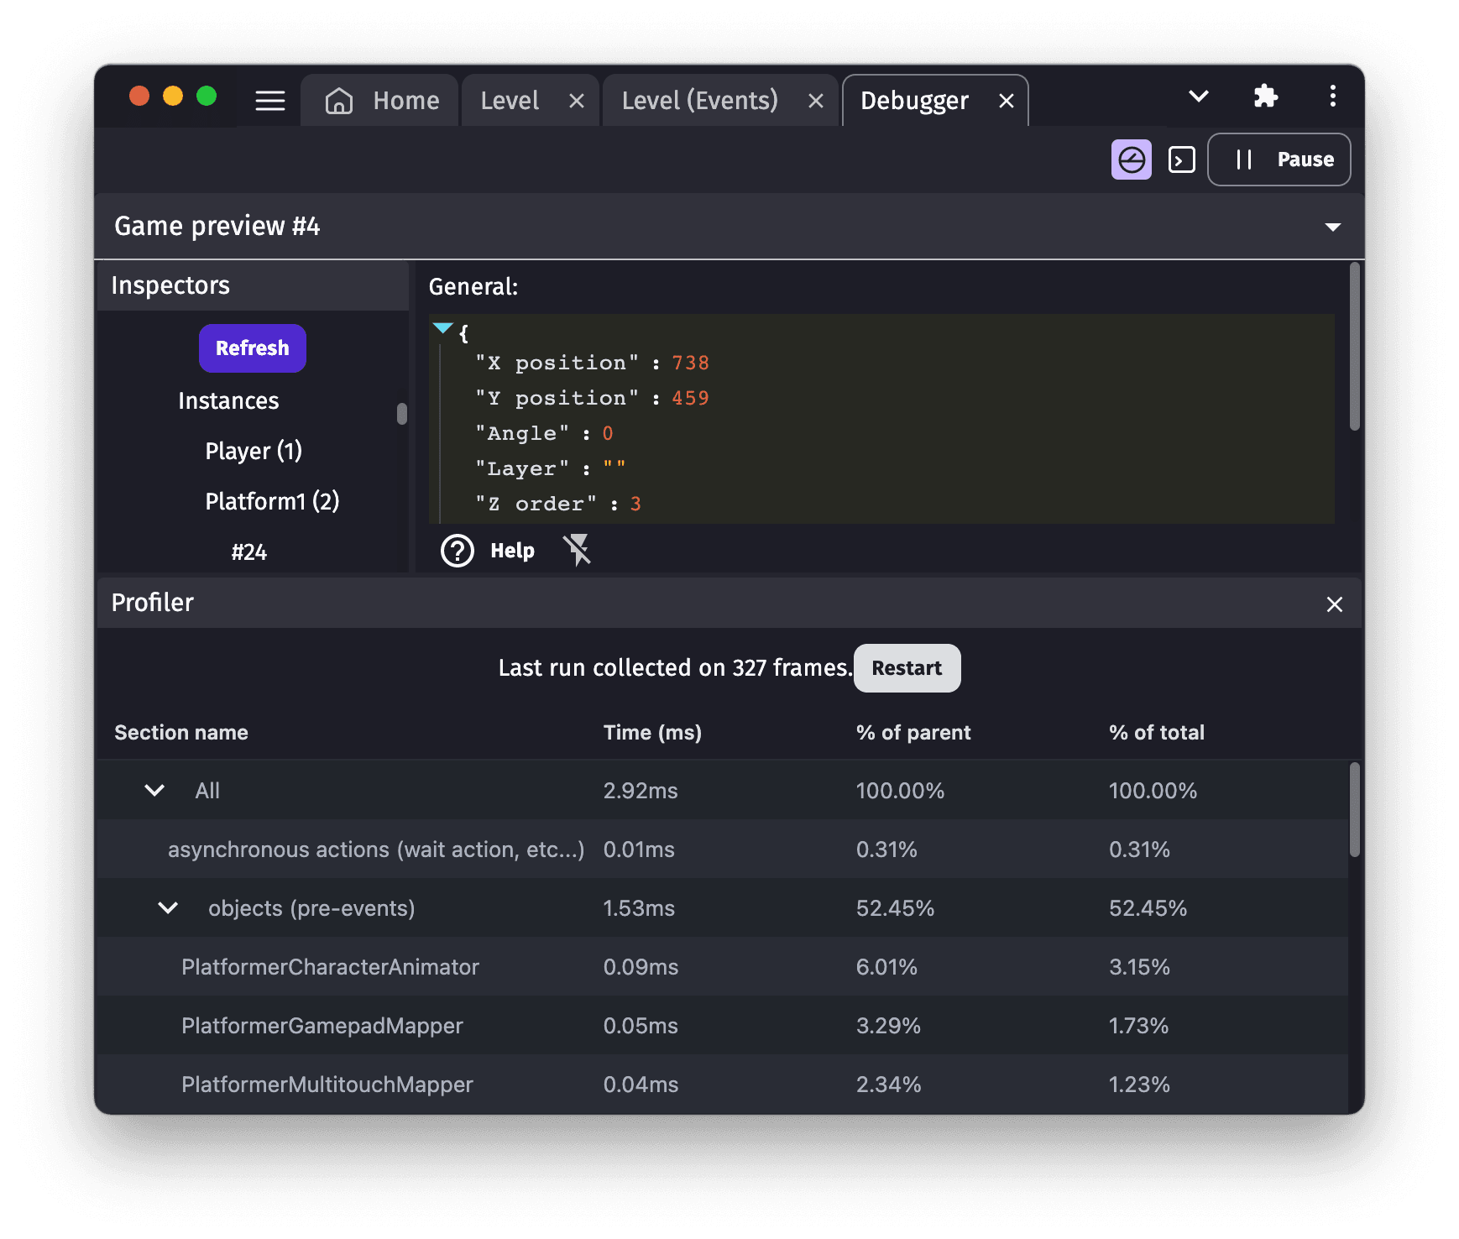The height and width of the screenshot is (1239, 1459).
Task: Open the three-dot more options menu
Action: click(1332, 97)
